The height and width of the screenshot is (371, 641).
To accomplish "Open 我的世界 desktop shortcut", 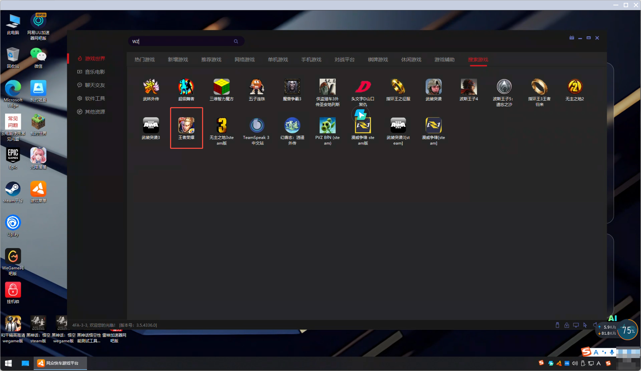I will coord(38,125).
